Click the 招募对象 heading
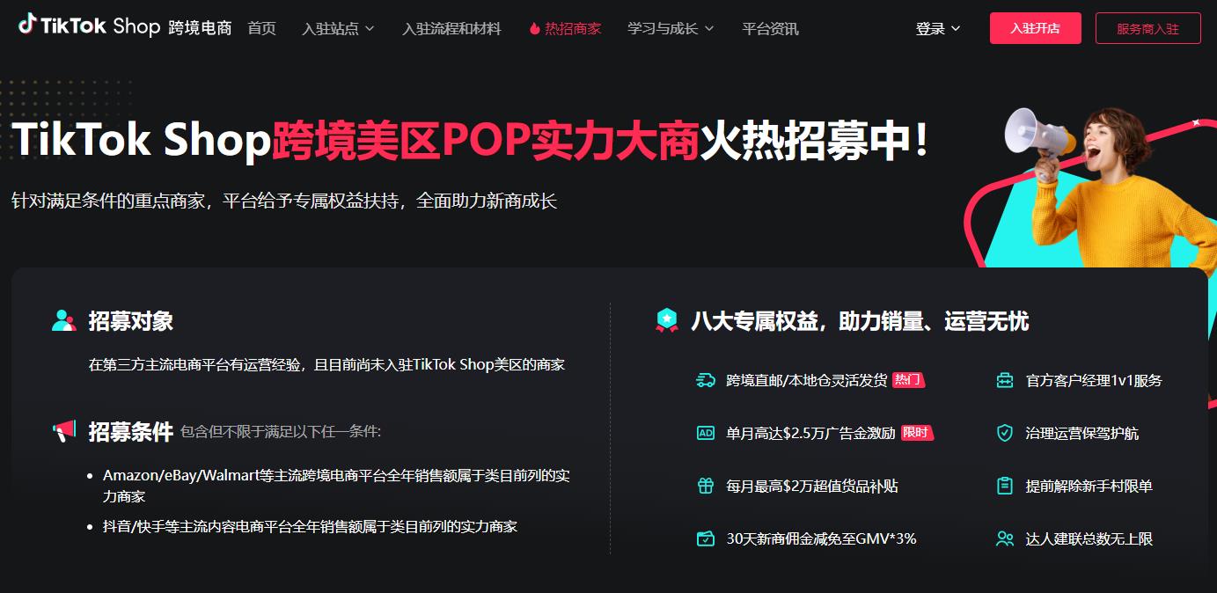The height and width of the screenshot is (593, 1217). (130, 321)
